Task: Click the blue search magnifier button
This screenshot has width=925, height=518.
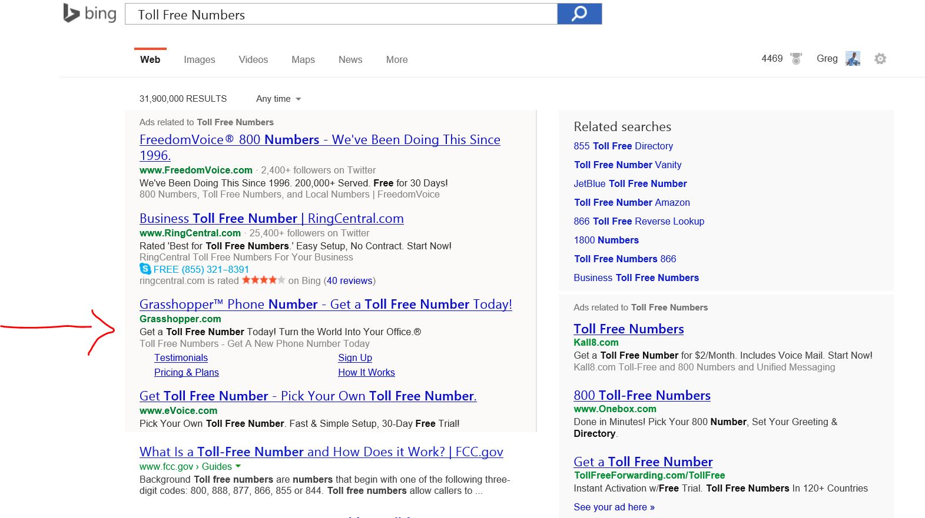Action: pos(579,14)
